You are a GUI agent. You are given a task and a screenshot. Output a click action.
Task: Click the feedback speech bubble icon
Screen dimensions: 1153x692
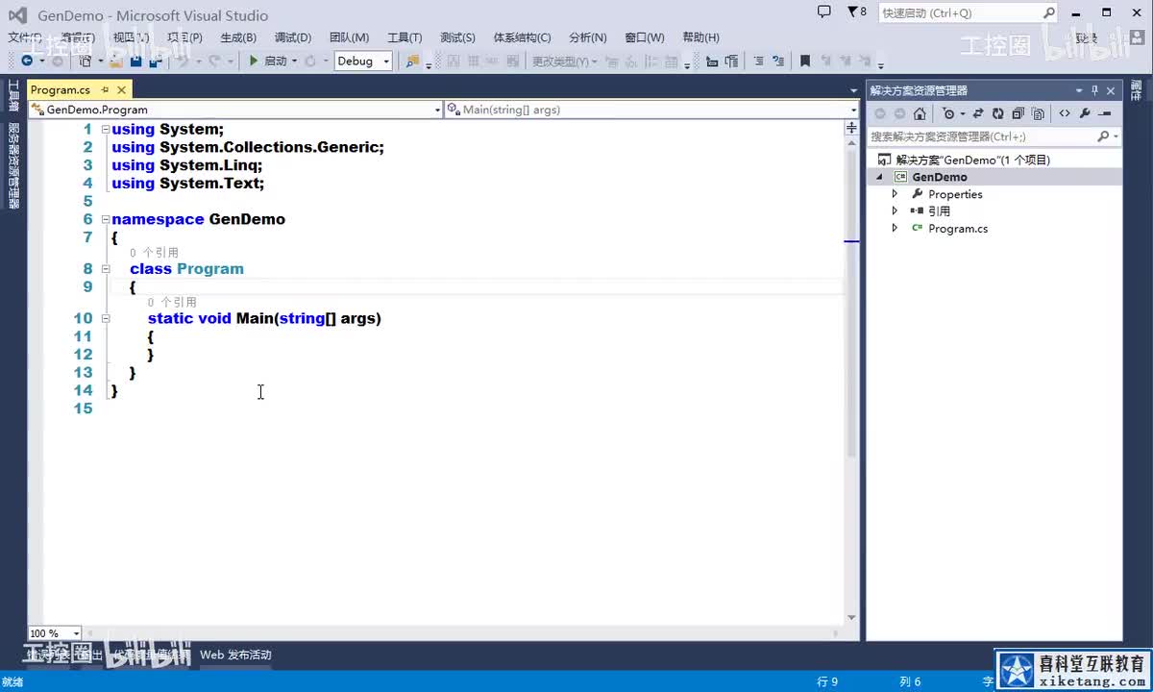click(x=824, y=12)
